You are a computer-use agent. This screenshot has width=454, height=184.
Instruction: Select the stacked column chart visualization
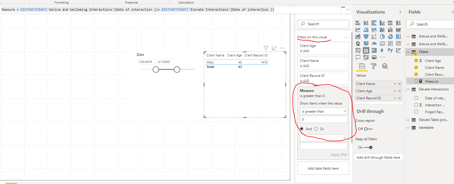click(366, 23)
